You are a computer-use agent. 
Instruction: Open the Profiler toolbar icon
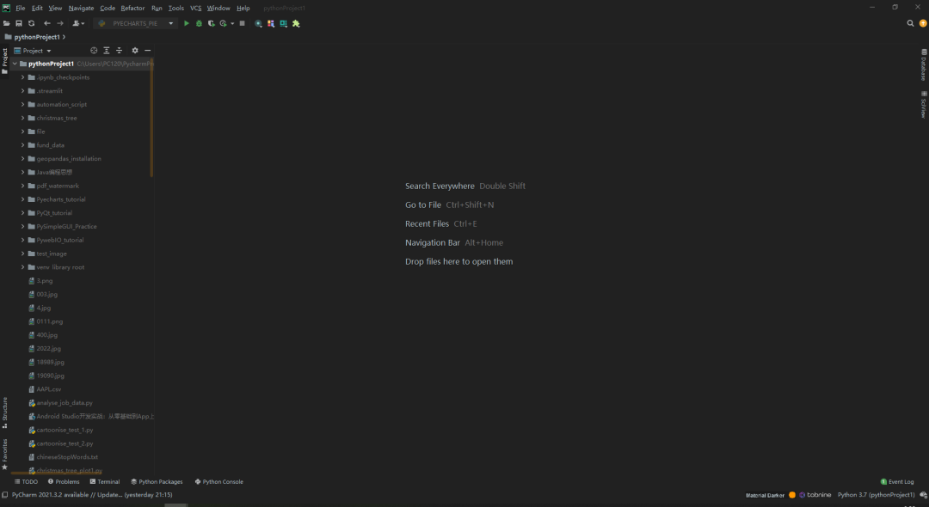coord(222,23)
